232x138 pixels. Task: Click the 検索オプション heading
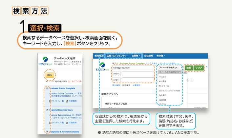[110, 94]
